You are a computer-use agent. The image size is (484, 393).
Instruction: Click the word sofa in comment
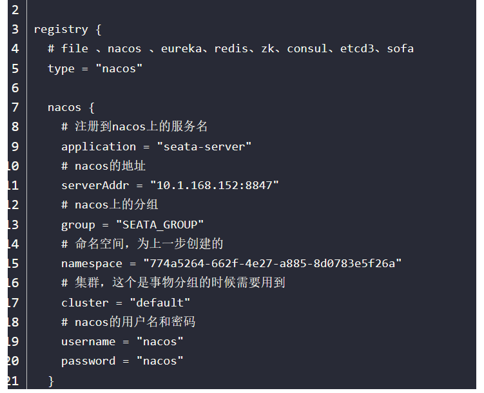(400, 48)
